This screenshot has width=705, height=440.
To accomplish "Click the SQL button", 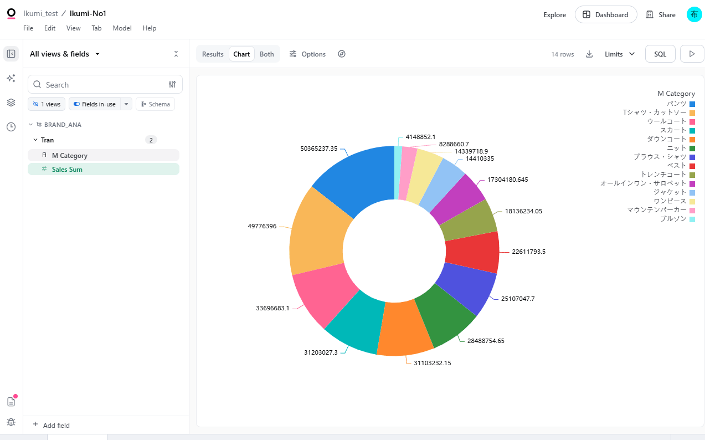I will (660, 54).
